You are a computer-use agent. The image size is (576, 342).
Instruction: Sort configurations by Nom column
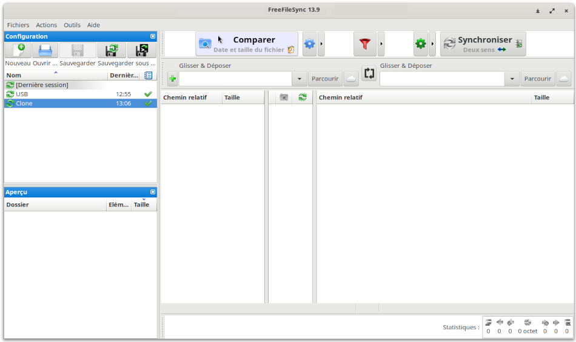click(x=56, y=75)
